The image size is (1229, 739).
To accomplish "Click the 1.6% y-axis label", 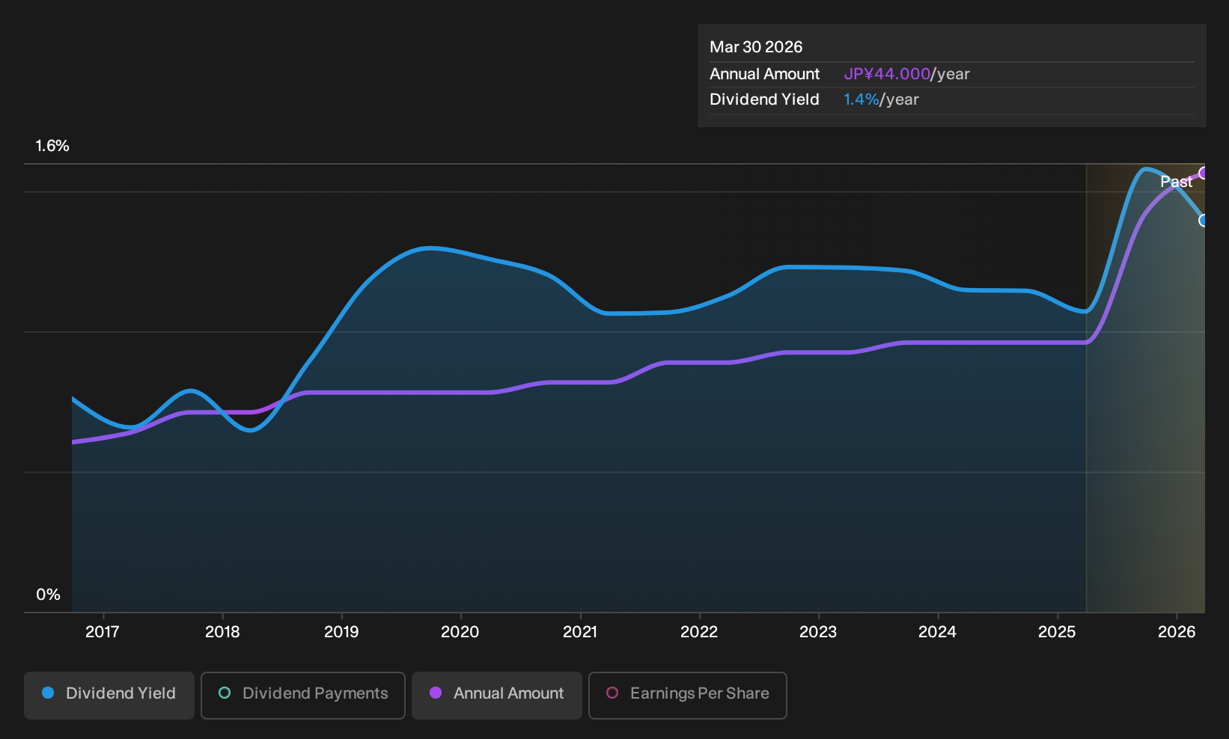I will pos(52,146).
